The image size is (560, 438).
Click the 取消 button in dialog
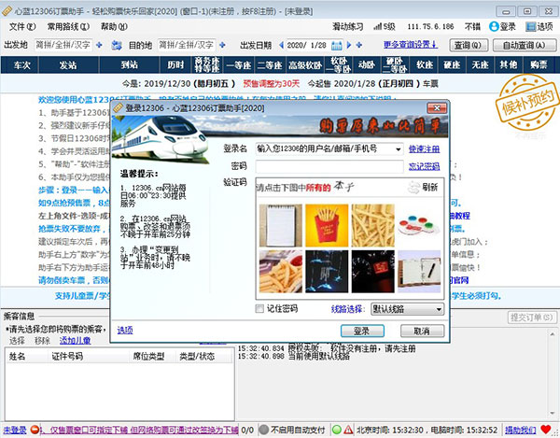pos(422,331)
